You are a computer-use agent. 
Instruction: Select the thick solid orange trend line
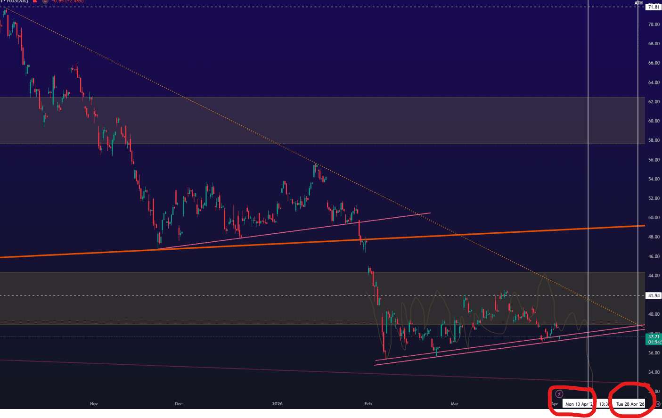pos(283,243)
